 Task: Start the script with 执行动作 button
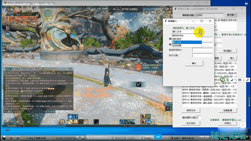191,123
